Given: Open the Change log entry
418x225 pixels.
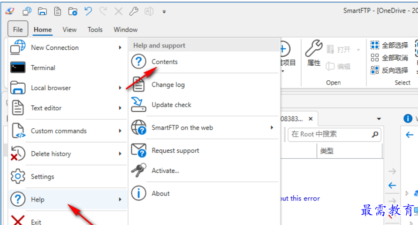Looking at the screenshot, I should coord(204,85).
